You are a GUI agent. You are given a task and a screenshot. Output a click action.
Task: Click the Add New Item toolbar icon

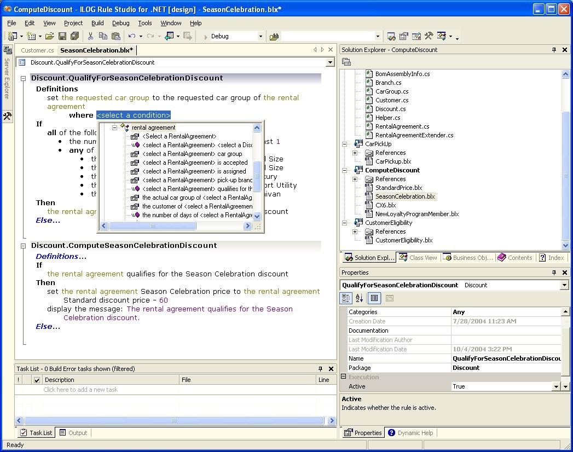click(x=32, y=36)
